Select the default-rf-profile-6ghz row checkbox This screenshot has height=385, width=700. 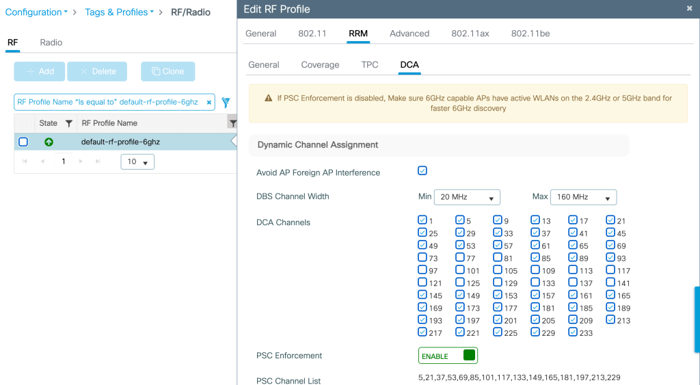23,142
